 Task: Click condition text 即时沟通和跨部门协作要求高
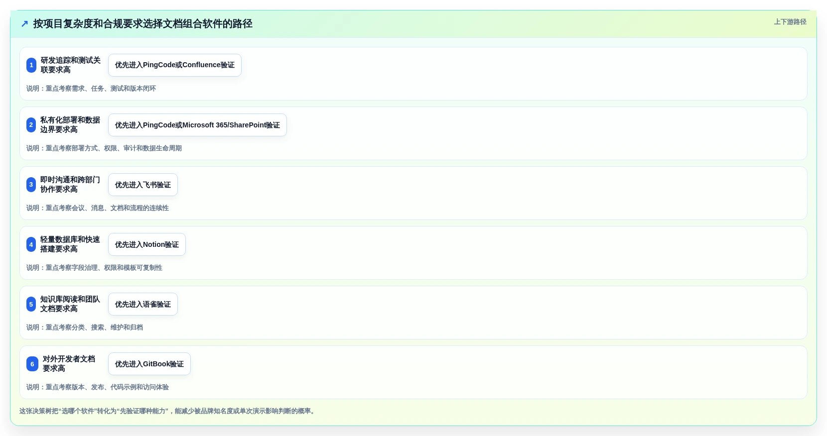click(70, 185)
